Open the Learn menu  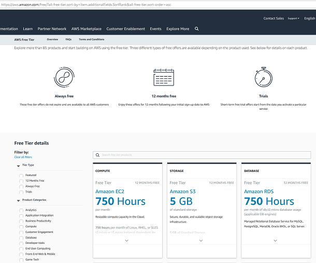coord(28,29)
